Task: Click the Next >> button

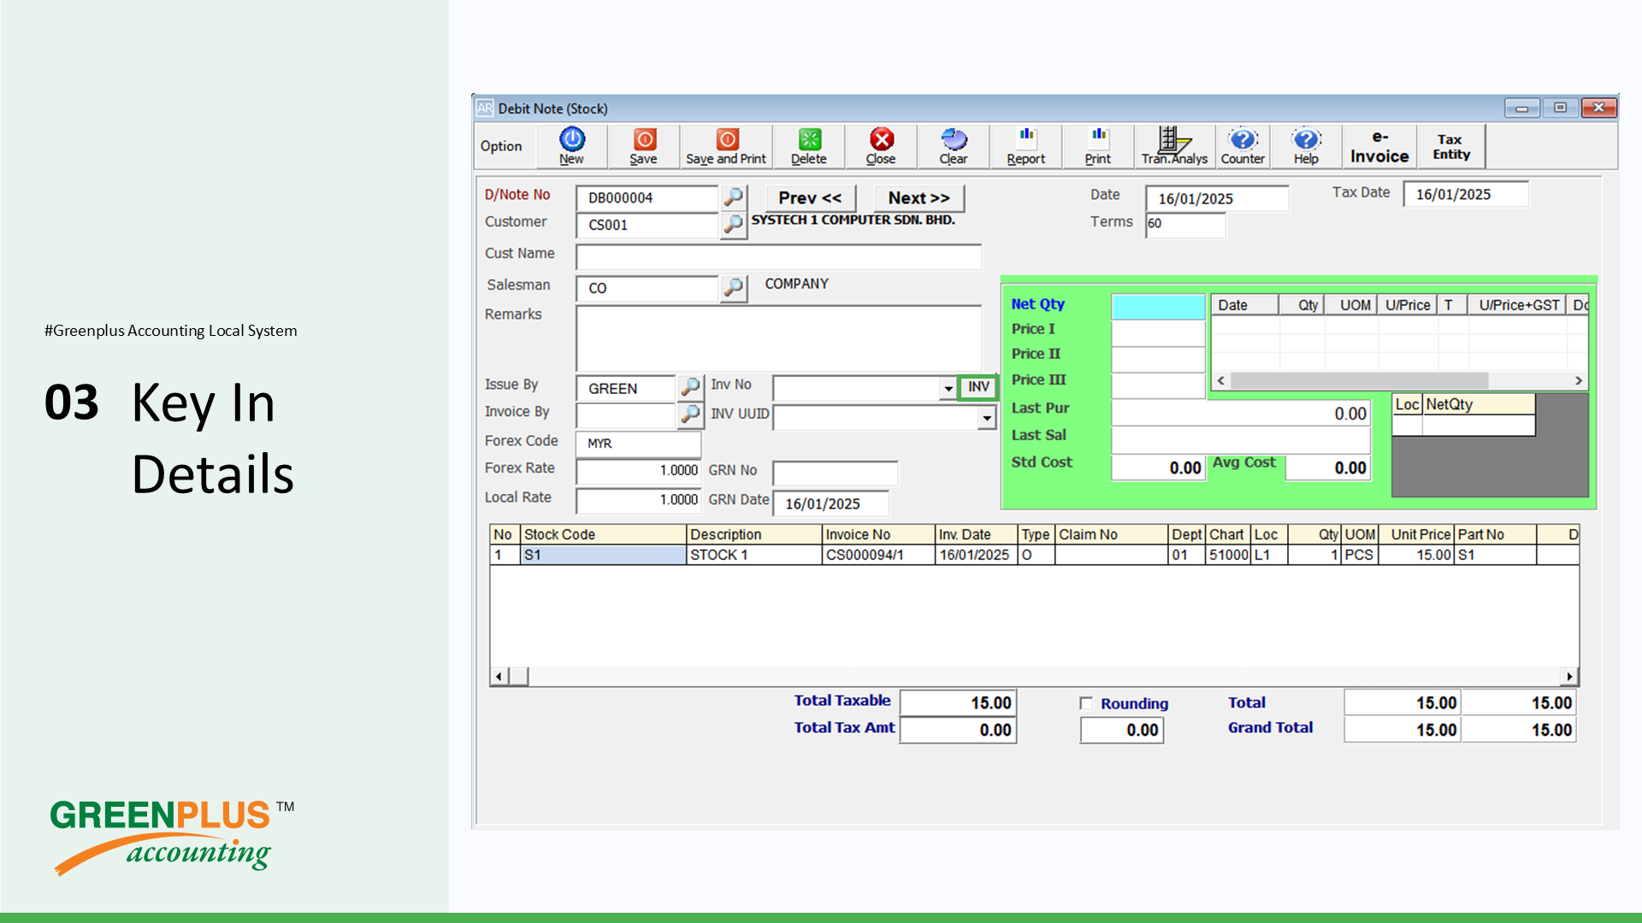Action: pos(919,198)
